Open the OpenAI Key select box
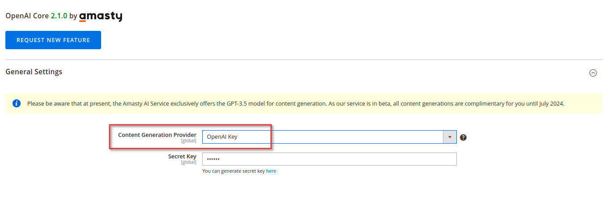The height and width of the screenshot is (200, 604). coord(329,137)
